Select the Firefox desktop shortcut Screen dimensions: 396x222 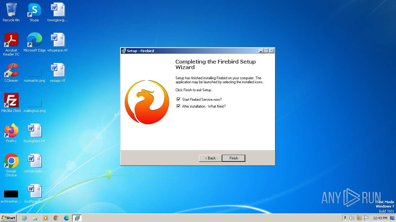tap(11, 133)
